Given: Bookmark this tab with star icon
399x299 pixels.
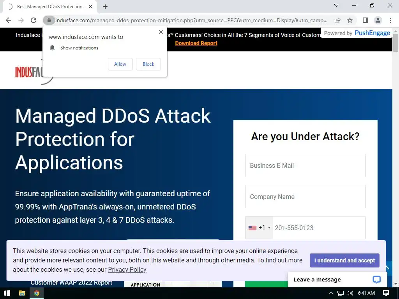Looking at the screenshot, I should click(x=350, y=20).
